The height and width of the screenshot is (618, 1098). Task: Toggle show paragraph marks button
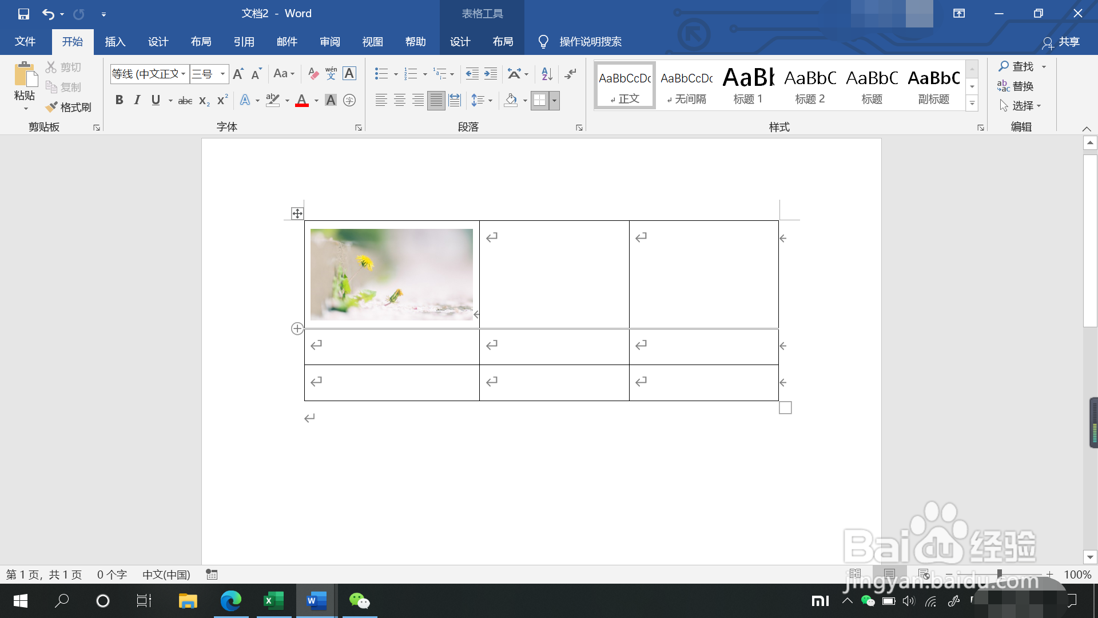coord(570,74)
